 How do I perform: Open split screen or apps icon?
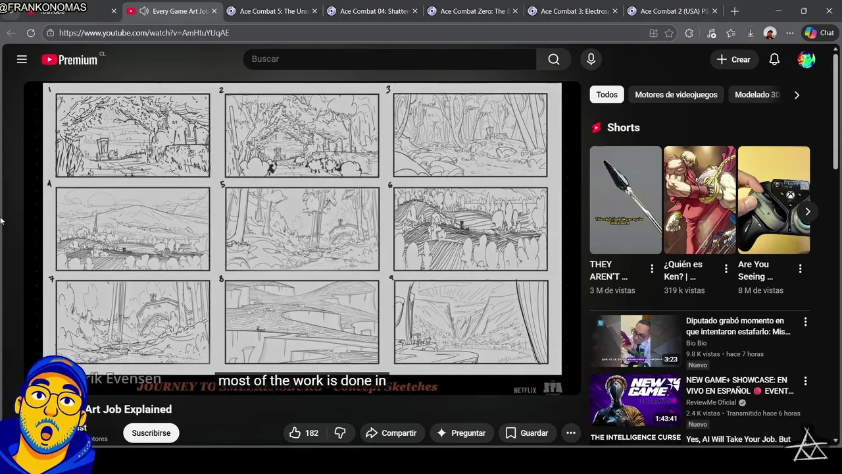click(653, 33)
